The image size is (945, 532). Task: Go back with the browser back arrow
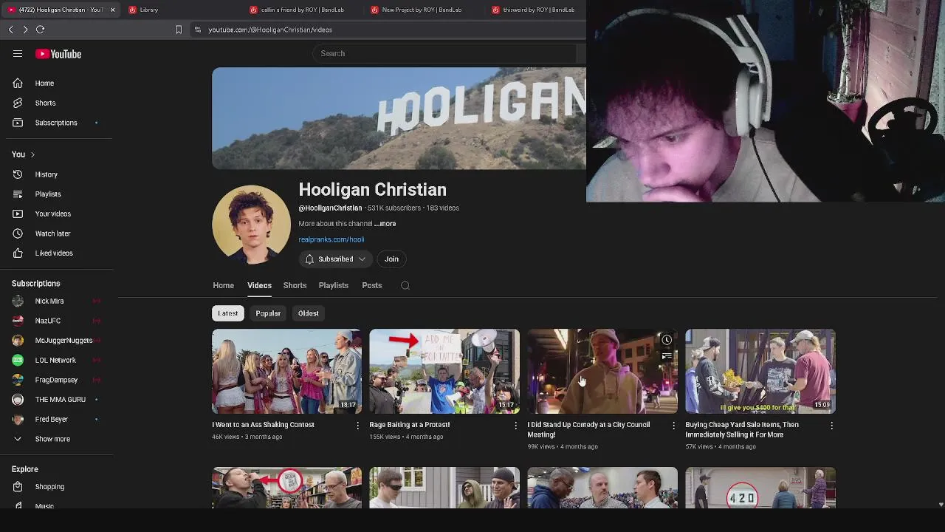point(11,30)
